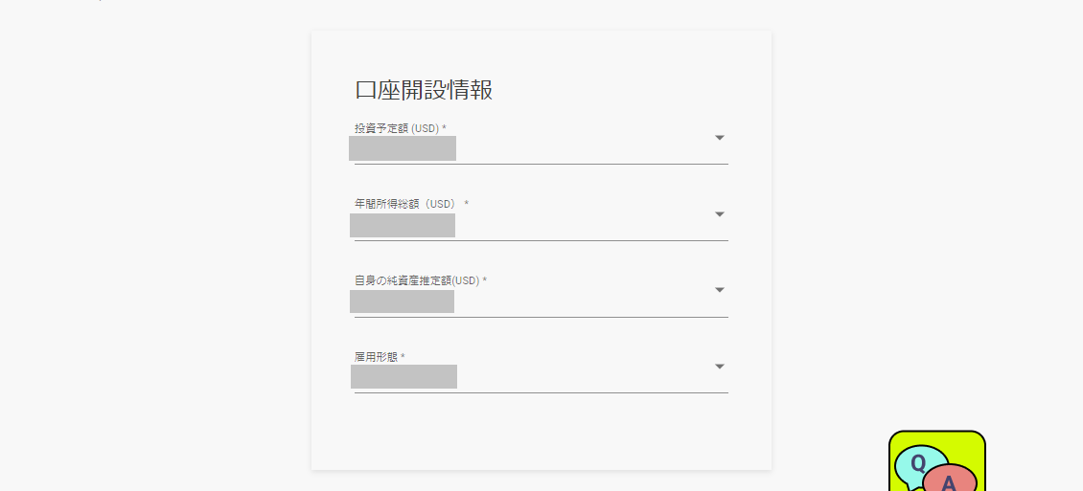Expand the 自身の純資産推定額(USD) select field

541,296
